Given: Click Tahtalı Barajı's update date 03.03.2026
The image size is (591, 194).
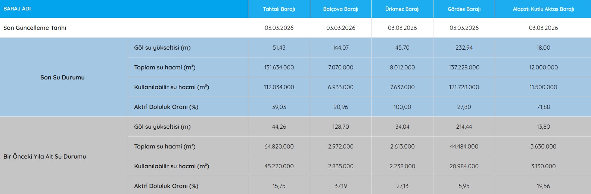Looking at the screenshot, I should click(279, 28).
